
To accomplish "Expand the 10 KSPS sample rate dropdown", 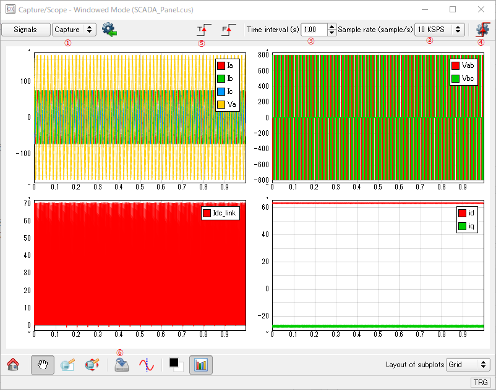I will [439, 29].
